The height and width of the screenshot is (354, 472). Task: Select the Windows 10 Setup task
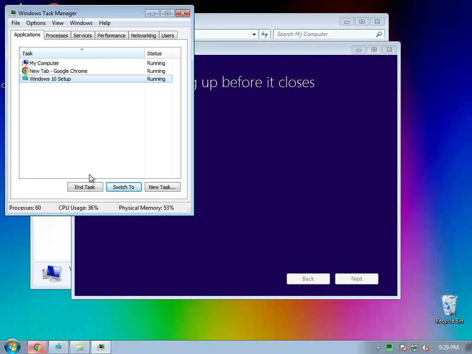[x=96, y=79]
